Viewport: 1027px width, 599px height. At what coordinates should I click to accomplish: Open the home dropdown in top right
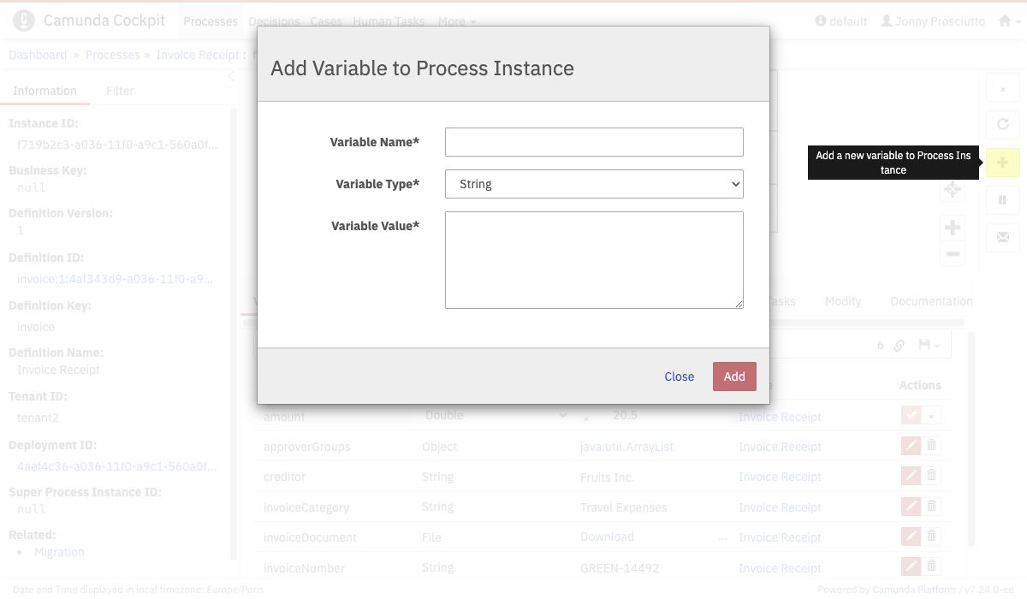pos(1009,21)
